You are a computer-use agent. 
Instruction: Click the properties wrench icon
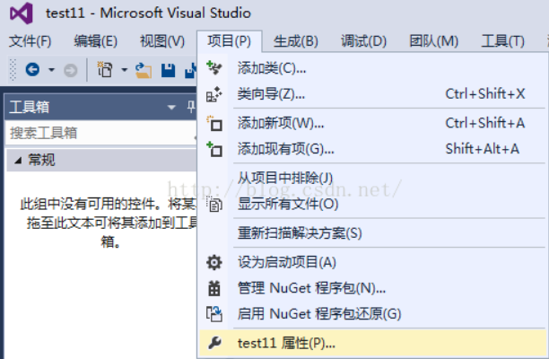pyautogui.click(x=214, y=343)
